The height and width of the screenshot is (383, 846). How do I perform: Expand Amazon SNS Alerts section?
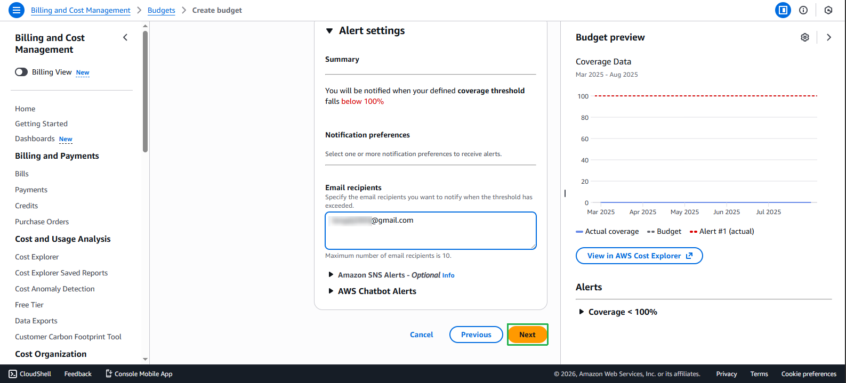pyautogui.click(x=331, y=275)
